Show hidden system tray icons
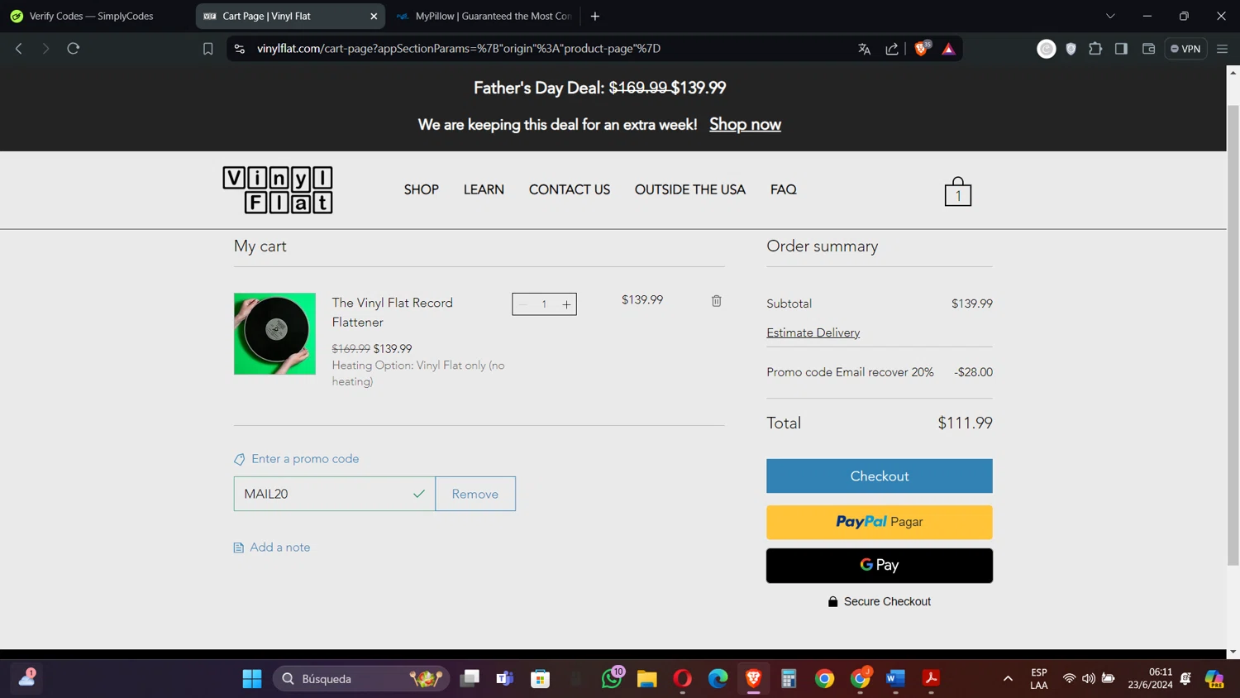1240x698 pixels. (1008, 679)
